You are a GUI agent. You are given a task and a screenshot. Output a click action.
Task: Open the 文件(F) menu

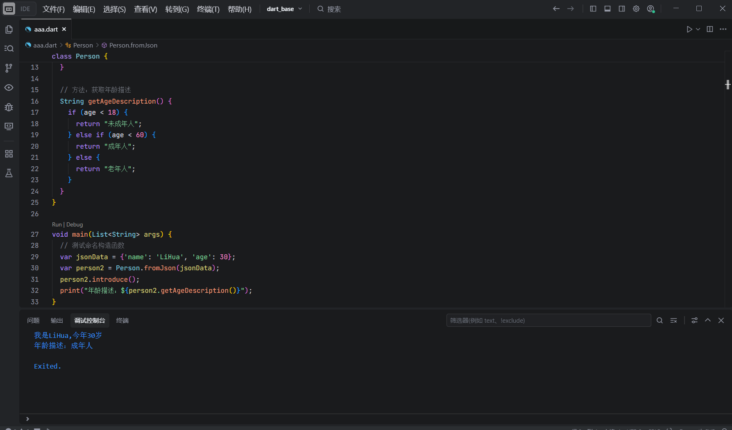(54, 9)
